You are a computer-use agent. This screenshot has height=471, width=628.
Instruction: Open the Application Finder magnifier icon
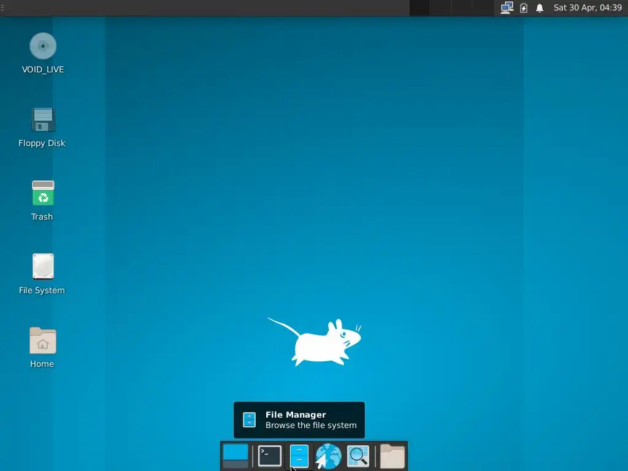358,456
